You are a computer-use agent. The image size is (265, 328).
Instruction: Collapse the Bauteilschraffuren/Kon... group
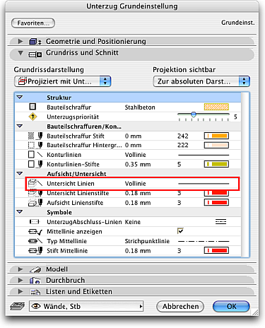20,126
